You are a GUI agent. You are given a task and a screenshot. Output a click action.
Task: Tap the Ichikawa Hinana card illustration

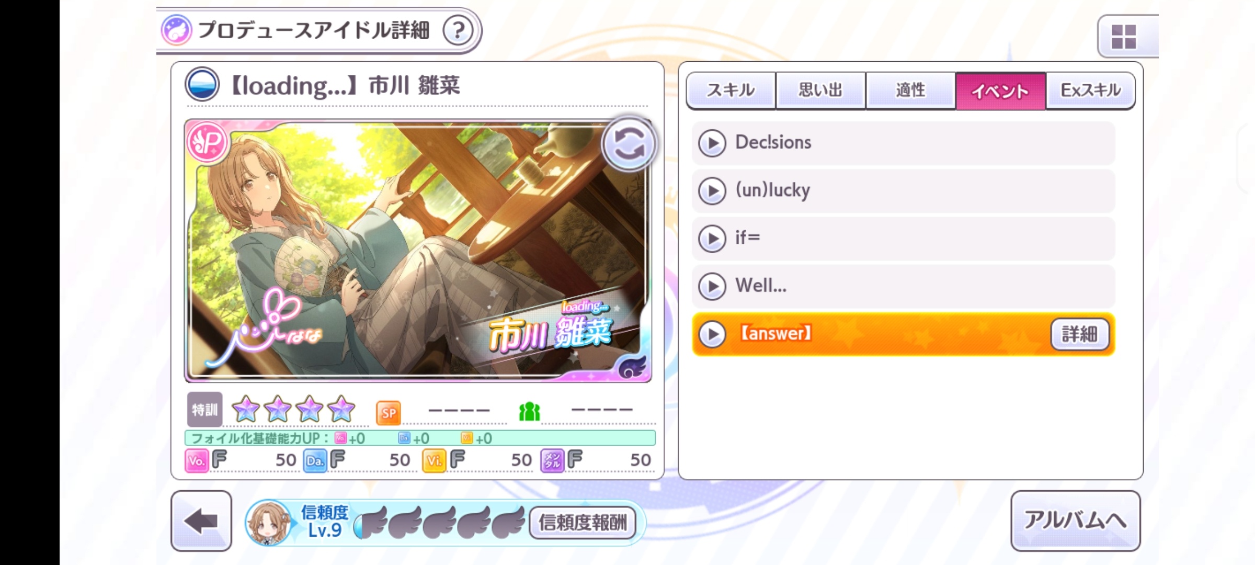click(418, 251)
